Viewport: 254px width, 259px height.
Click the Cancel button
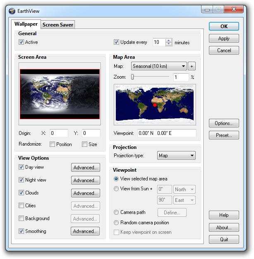point(224,50)
